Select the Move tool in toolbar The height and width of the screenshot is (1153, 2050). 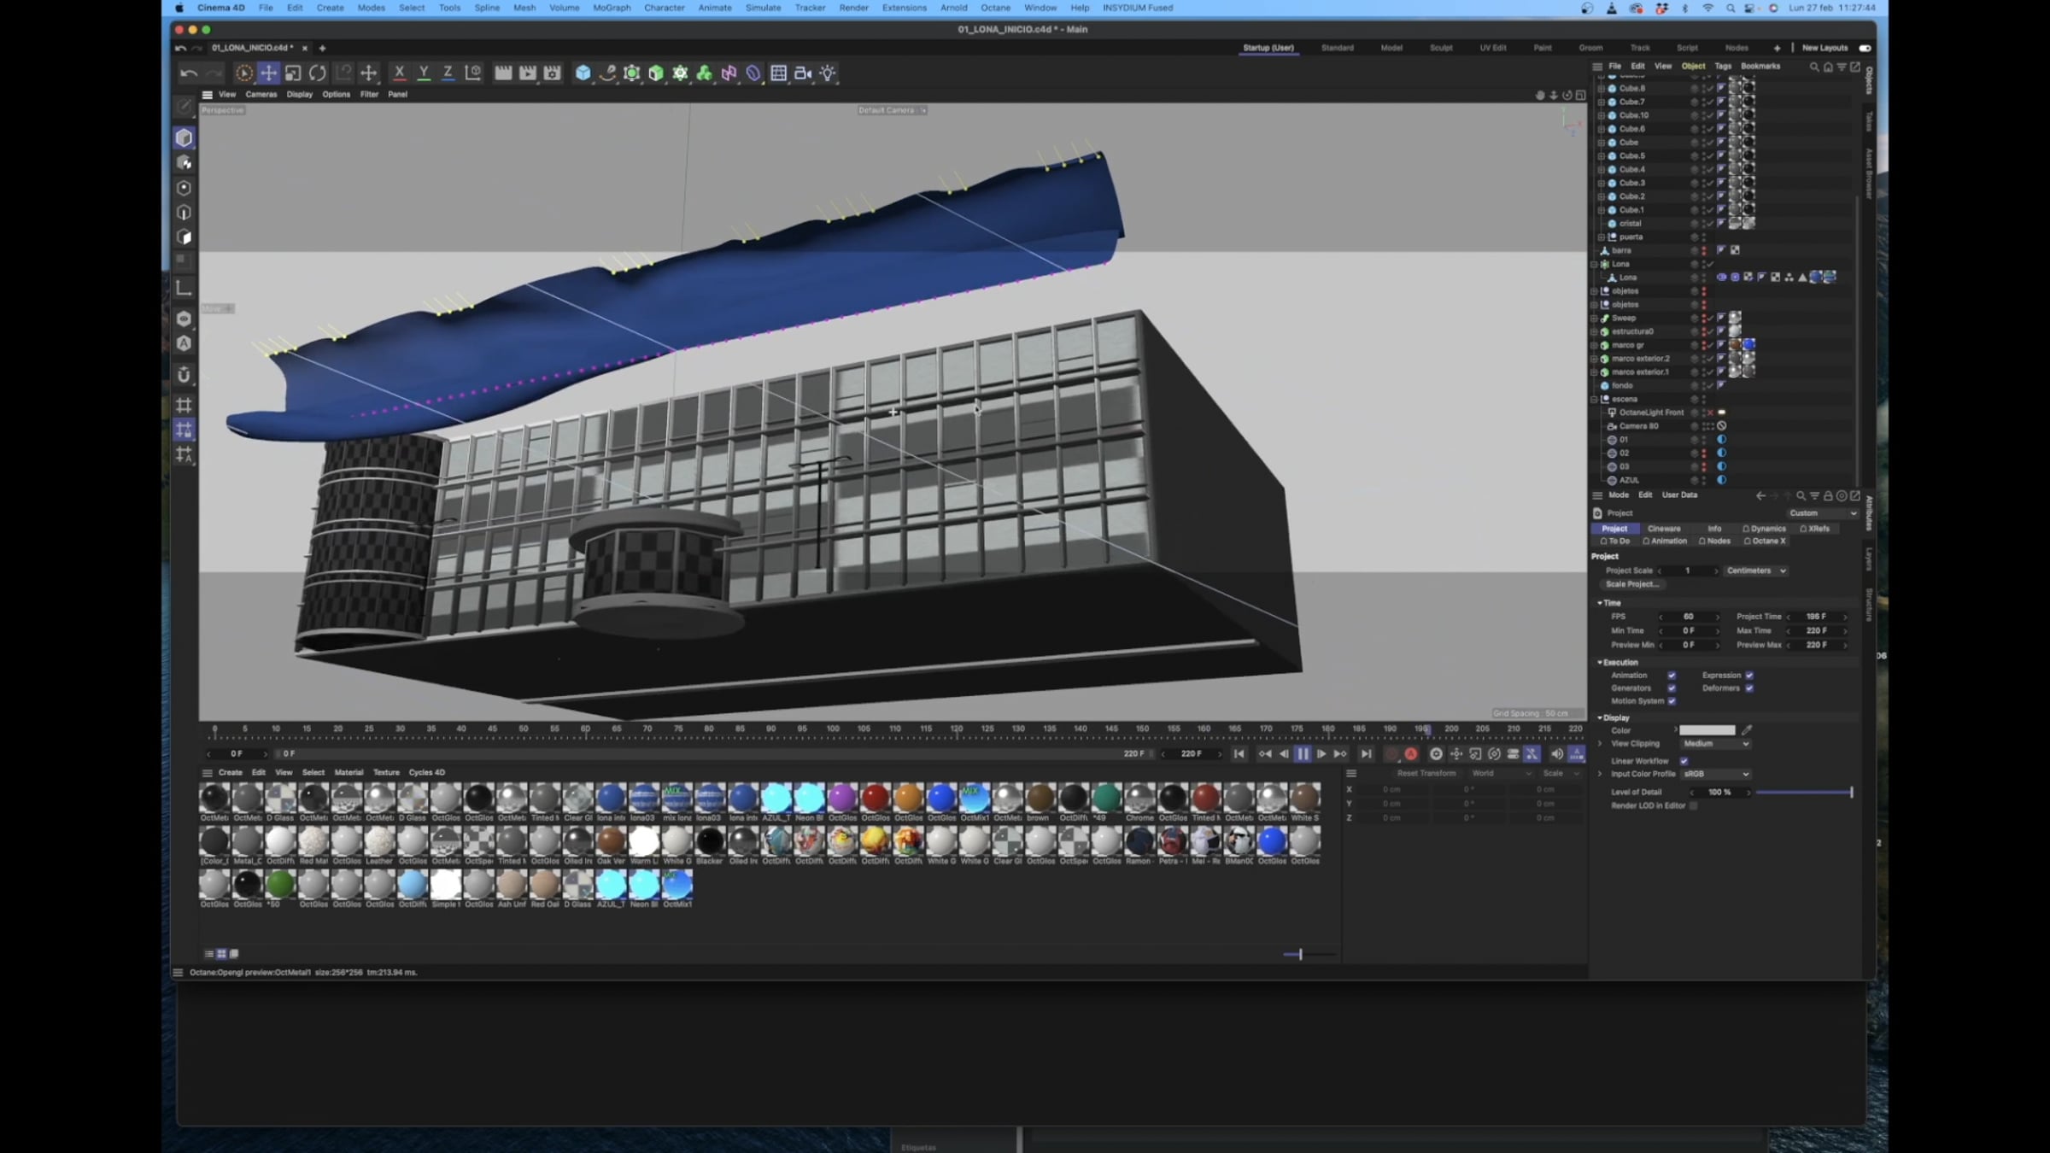point(268,73)
